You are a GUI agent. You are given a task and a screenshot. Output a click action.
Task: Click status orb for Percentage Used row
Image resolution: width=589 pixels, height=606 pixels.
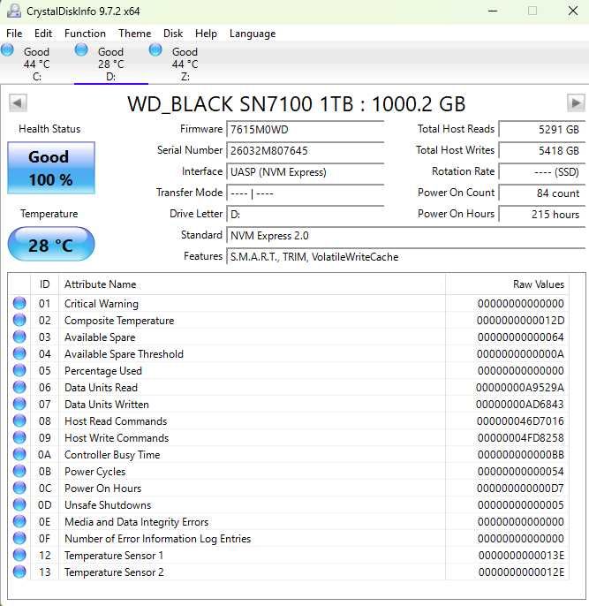pyautogui.click(x=19, y=371)
